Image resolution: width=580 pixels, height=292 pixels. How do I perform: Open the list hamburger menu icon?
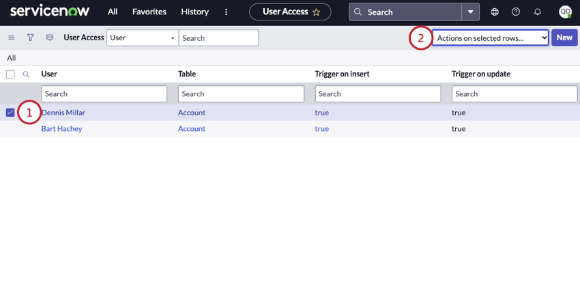[11, 38]
